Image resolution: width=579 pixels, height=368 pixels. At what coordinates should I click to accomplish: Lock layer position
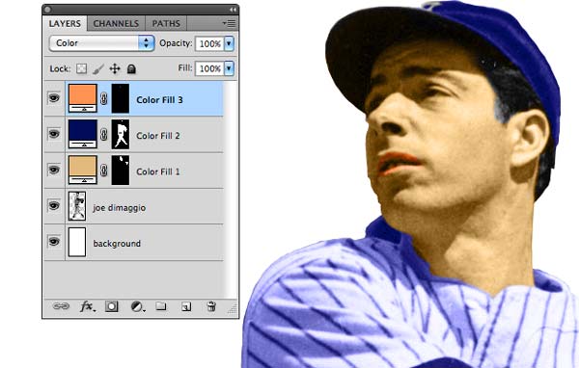(115, 68)
